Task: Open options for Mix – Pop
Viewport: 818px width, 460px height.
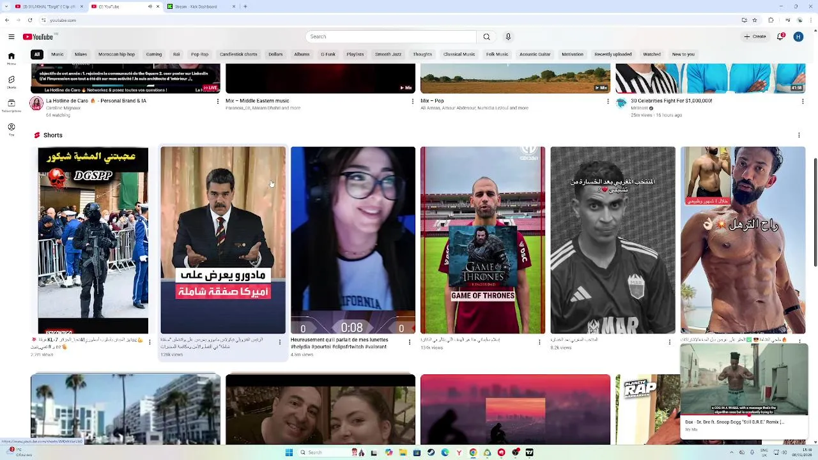Action: click(x=607, y=101)
